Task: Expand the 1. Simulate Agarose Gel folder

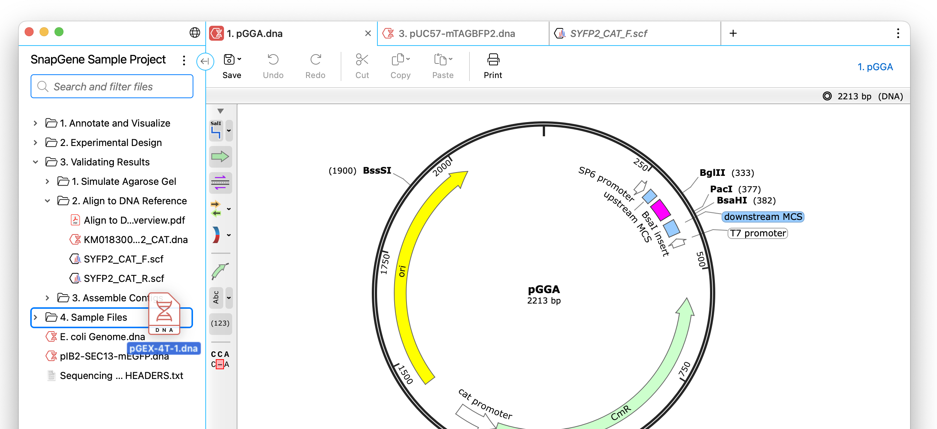Action: click(47, 181)
